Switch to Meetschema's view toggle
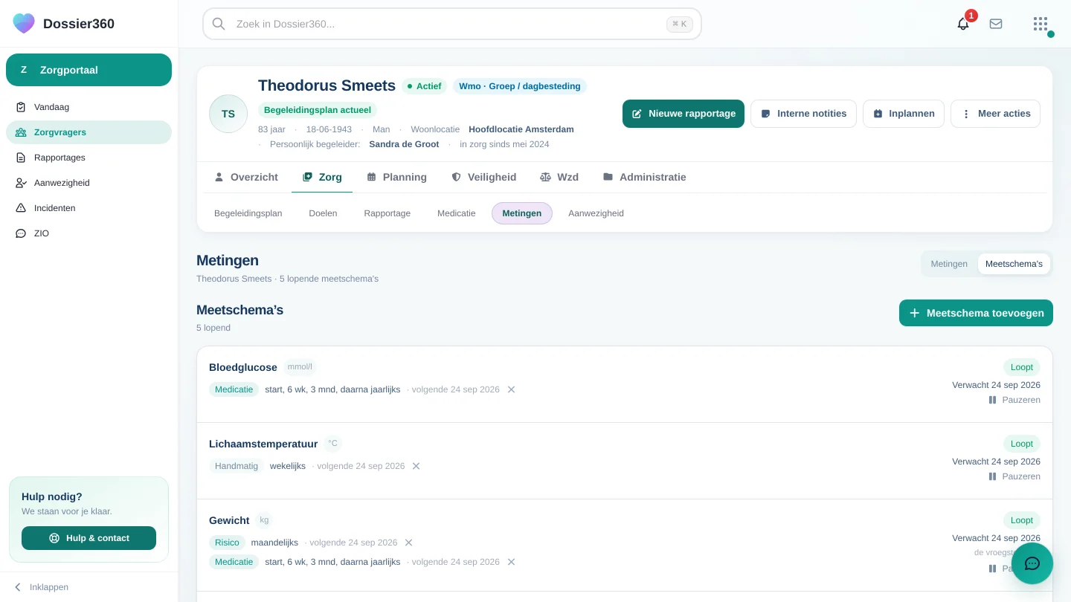The width and height of the screenshot is (1071, 602). [x=1014, y=264]
